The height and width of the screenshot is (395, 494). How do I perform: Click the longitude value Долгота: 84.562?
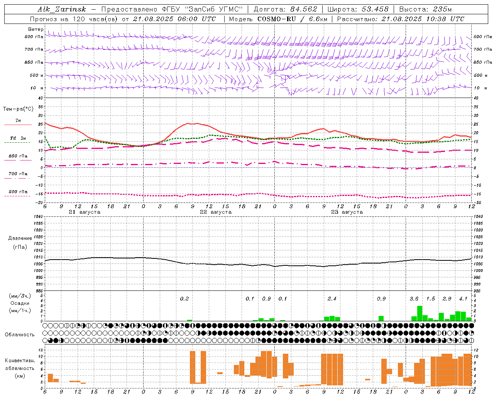tap(285, 9)
